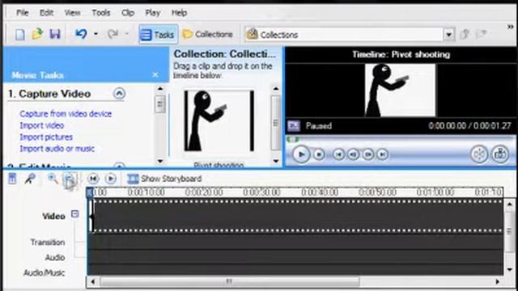Click the Import pictures link
The width and height of the screenshot is (518, 291).
click(46, 137)
